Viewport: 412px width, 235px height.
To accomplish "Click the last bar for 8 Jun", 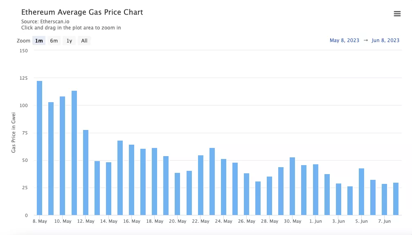I will point(396,199).
